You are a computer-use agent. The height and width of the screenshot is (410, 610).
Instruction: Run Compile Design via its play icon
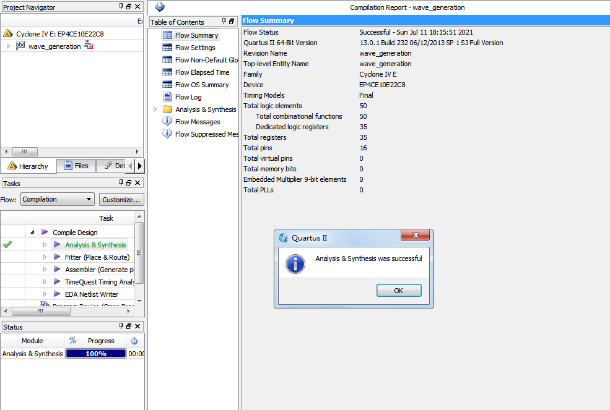(45, 232)
